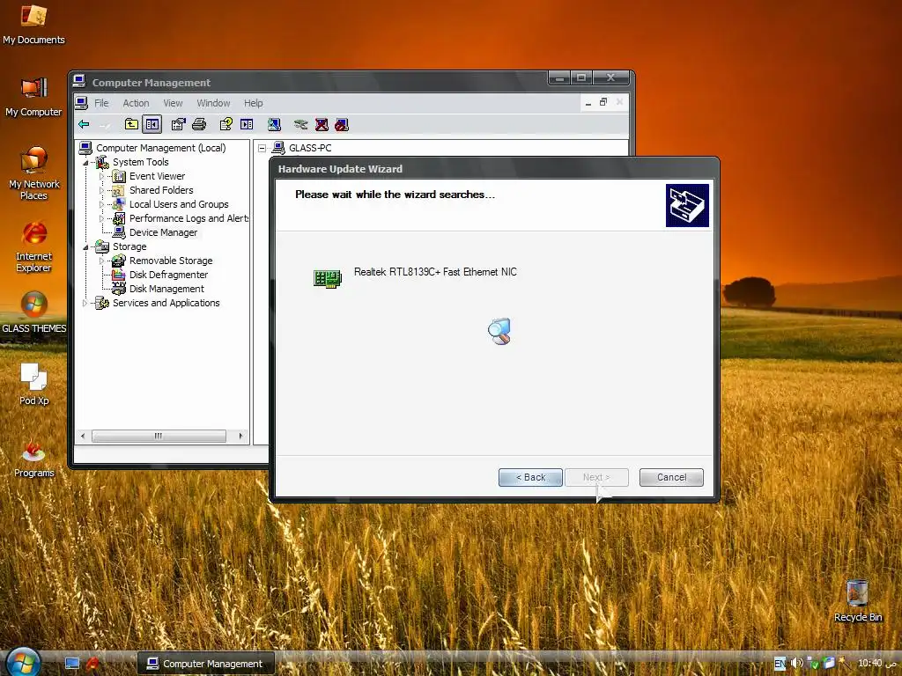Collapse the Storage tree node
The height and width of the screenshot is (676, 902).
(85, 247)
